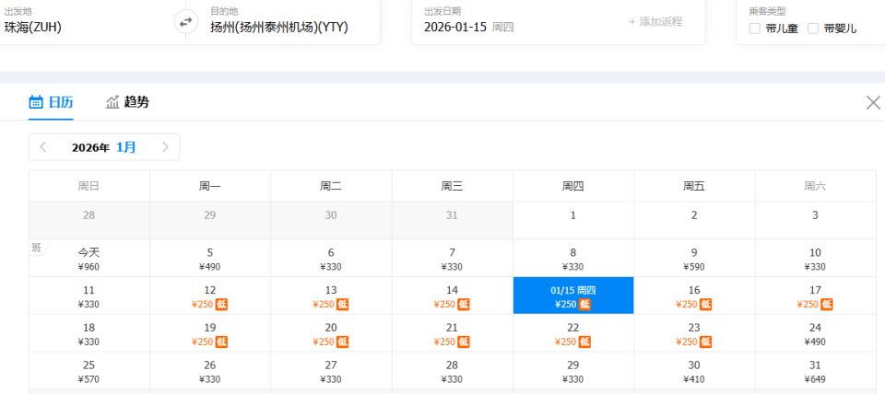Viewport: 885px width, 394px height.
Task: Select January 9 priced ¥590
Action: click(x=694, y=258)
